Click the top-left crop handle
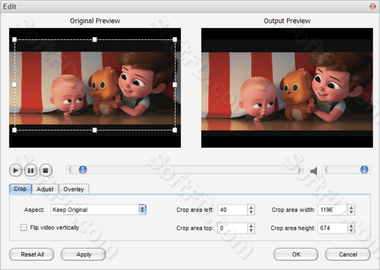The height and width of the screenshot is (270, 380). tap(14, 39)
